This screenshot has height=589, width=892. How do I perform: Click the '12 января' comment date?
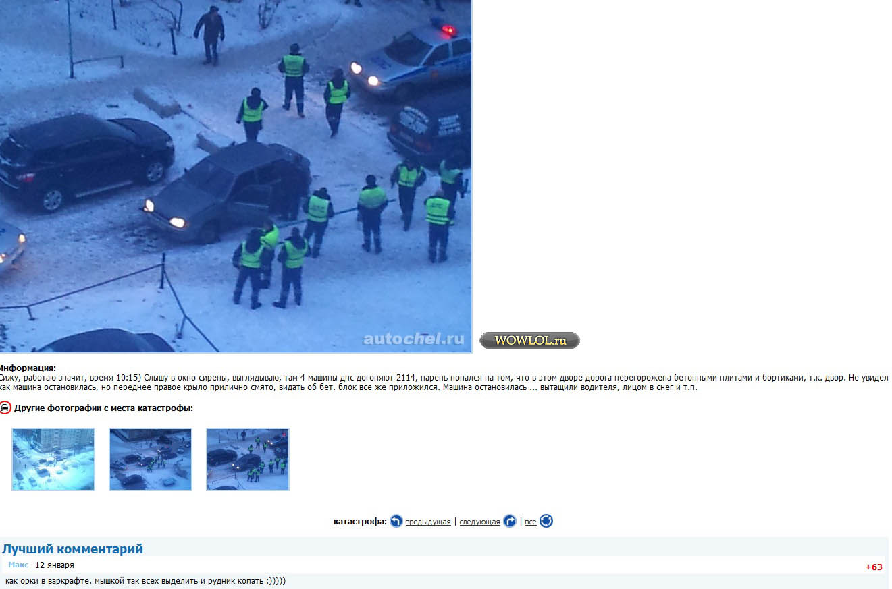(x=55, y=565)
